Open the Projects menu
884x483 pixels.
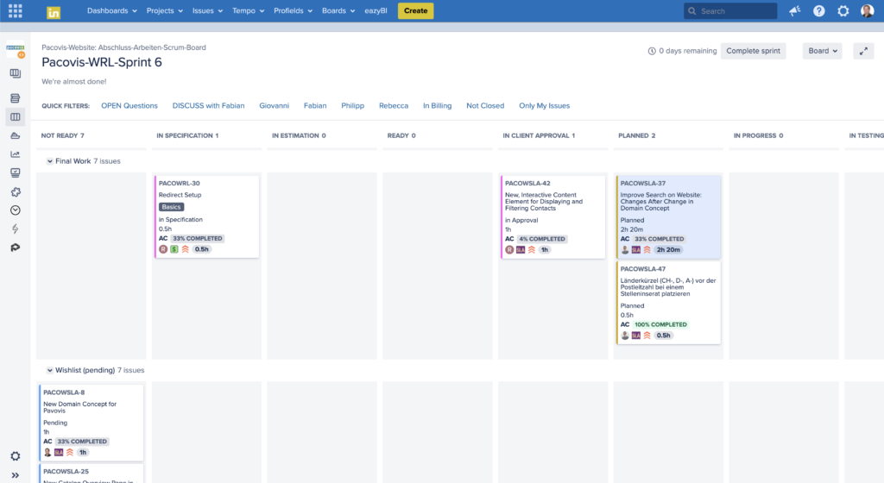tap(165, 10)
